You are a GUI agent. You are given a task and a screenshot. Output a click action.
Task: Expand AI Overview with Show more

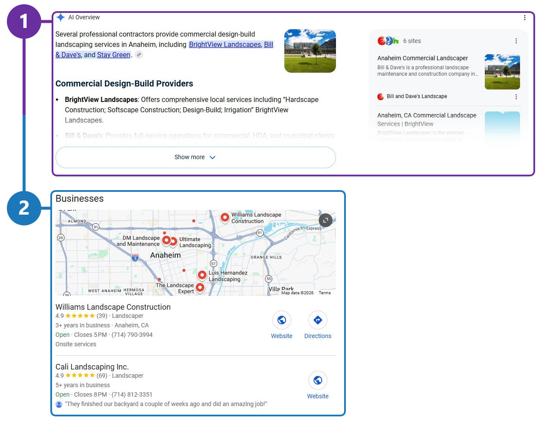pos(196,157)
